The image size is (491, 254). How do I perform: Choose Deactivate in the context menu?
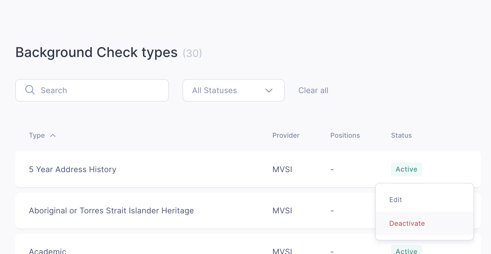(x=425, y=224)
